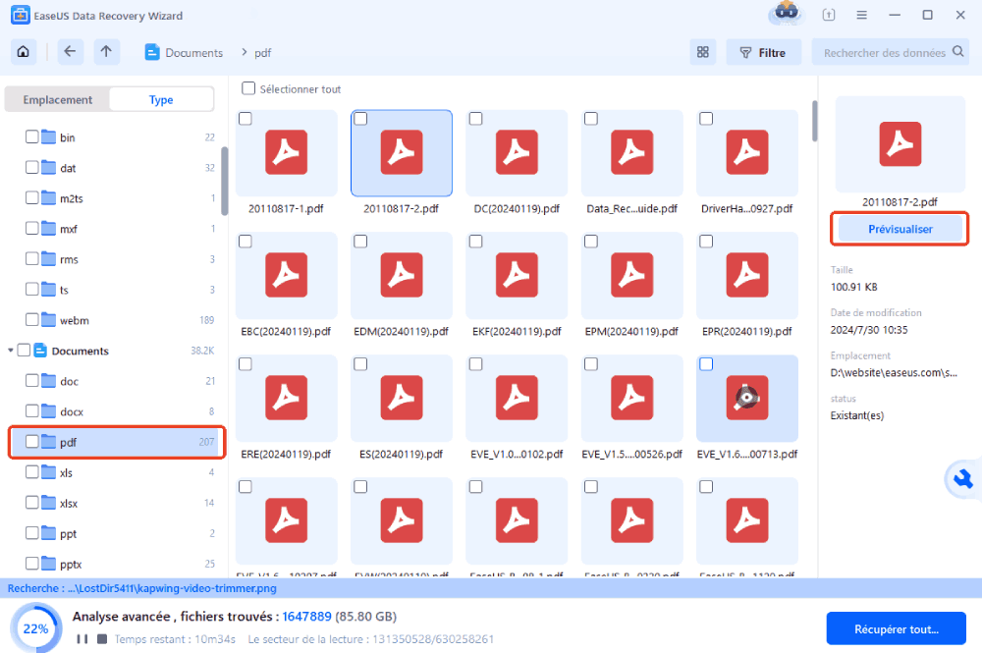The height and width of the screenshot is (653, 982).
Task: Select the docx folder in tree
Action: click(x=119, y=411)
